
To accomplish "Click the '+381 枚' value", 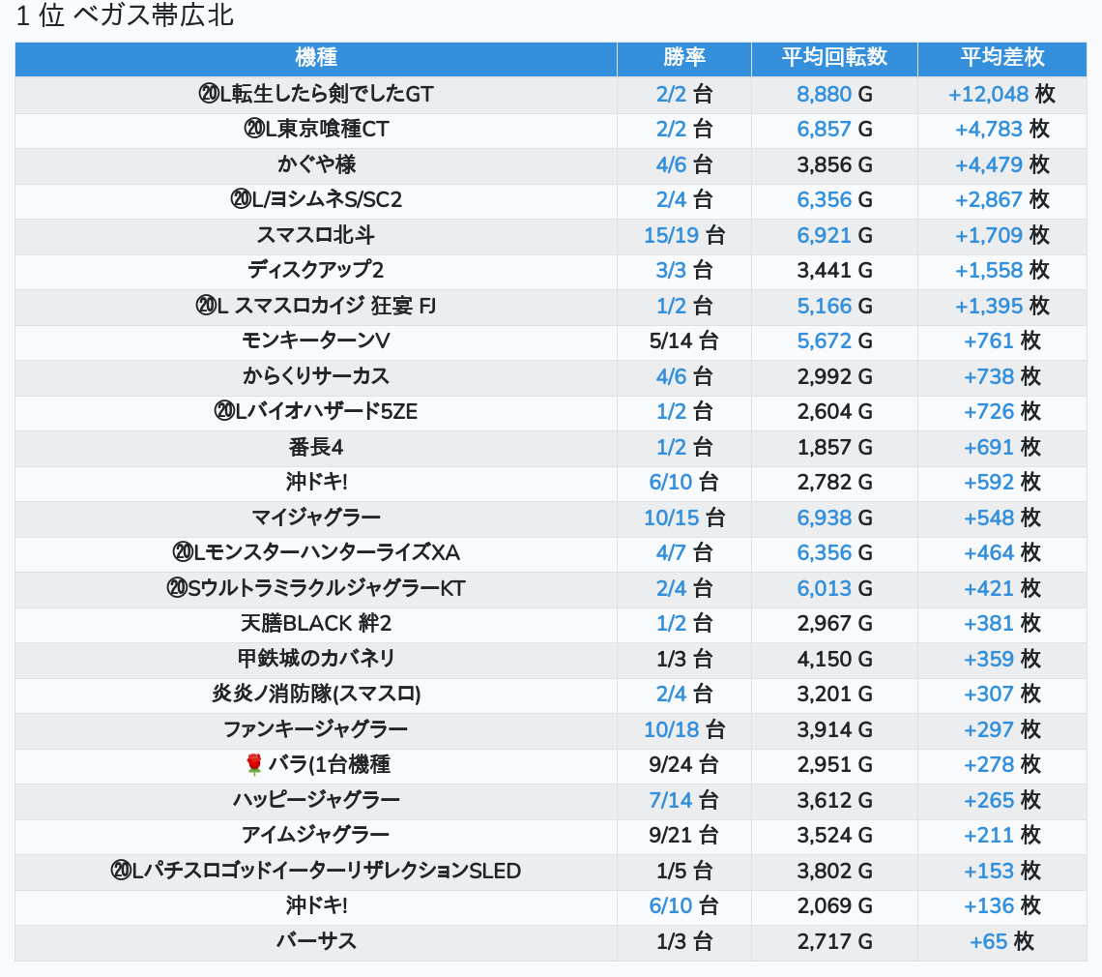I will point(1002,624).
